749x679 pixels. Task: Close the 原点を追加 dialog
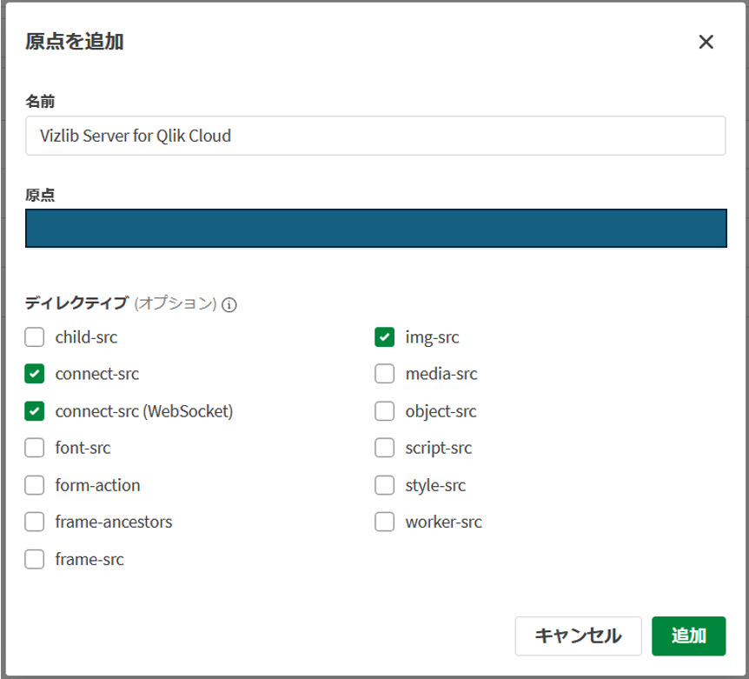point(706,42)
